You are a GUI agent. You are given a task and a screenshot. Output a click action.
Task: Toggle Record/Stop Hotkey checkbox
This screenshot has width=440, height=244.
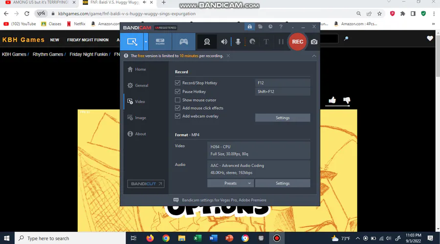coord(177,83)
